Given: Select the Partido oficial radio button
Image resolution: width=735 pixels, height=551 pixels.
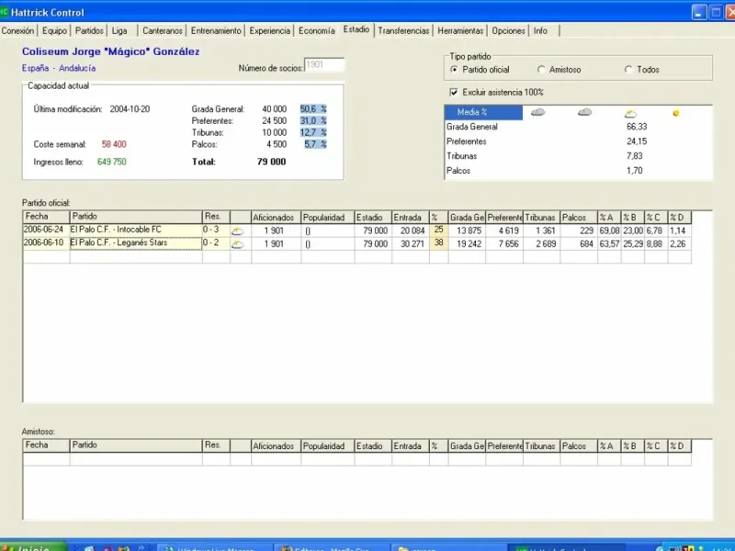Looking at the screenshot, I should pyautogui.click(x=454, y=70).
